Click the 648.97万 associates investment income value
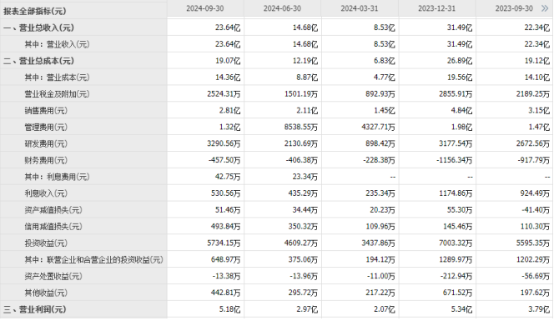554x321 pixels. click(x=226, y=260)
